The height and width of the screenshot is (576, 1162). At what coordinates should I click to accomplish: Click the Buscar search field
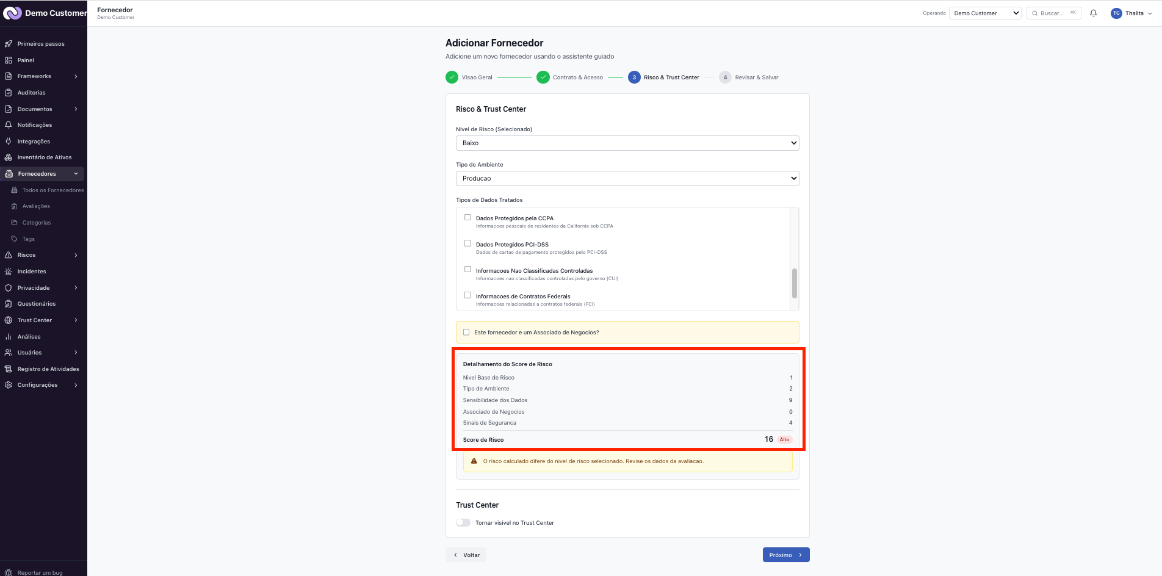coord(1054,13)
